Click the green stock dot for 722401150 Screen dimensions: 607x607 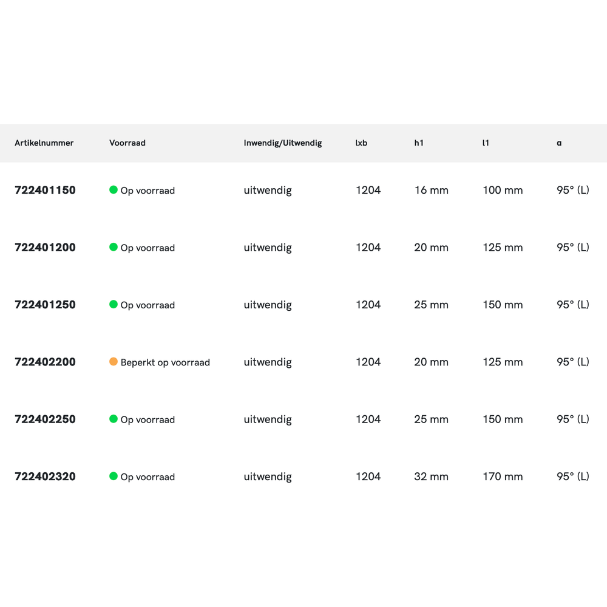point(114,190)
